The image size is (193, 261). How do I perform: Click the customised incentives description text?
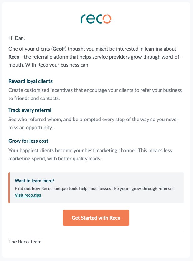coord(95,94)
